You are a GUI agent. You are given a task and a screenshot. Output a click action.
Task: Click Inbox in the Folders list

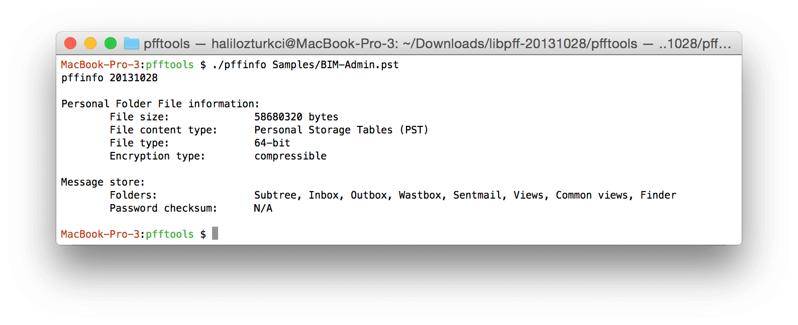coord(324,195)
